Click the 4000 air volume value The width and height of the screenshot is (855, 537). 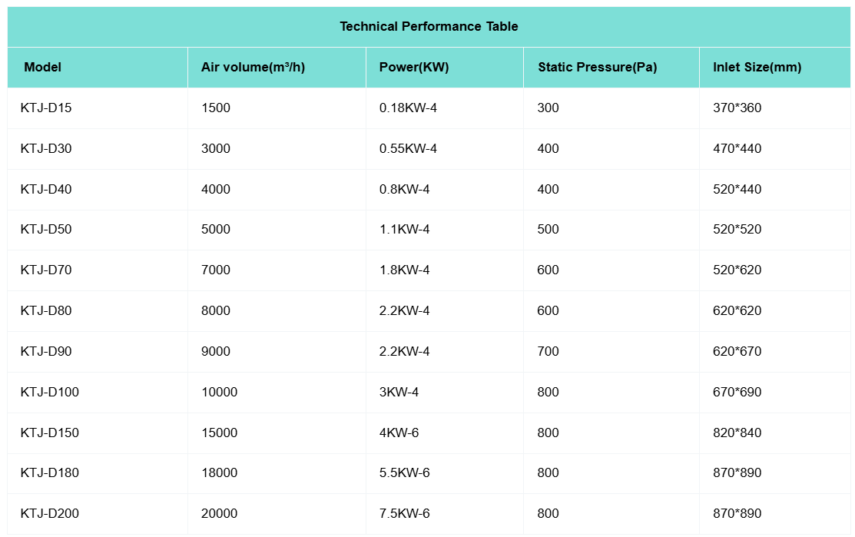pyautogui.click(x=215, y=190)
